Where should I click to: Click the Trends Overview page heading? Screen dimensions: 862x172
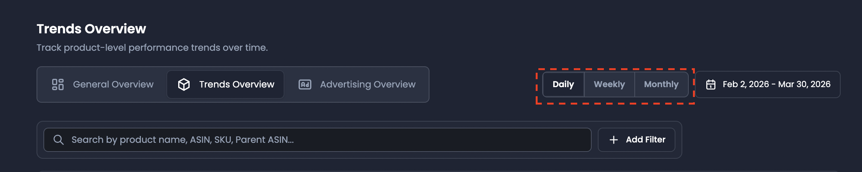(91, 29)
